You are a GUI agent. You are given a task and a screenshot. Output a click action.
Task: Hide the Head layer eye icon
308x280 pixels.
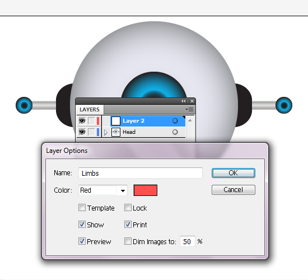tap(82, 132)
